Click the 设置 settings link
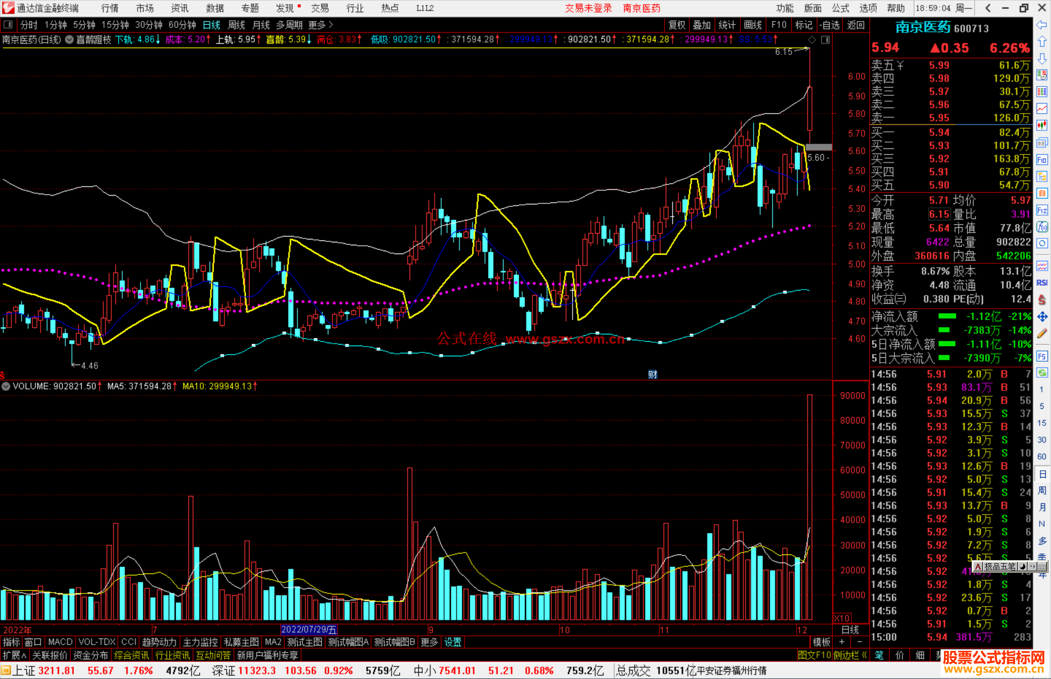1051x679 pixels. (x=453, y=642)
